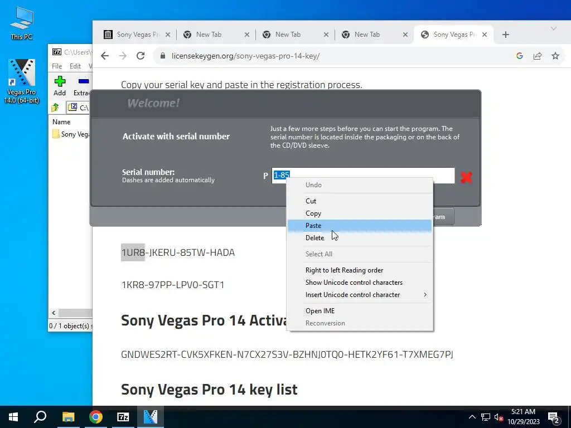Choose Cut from the context menu

point(360,201)
